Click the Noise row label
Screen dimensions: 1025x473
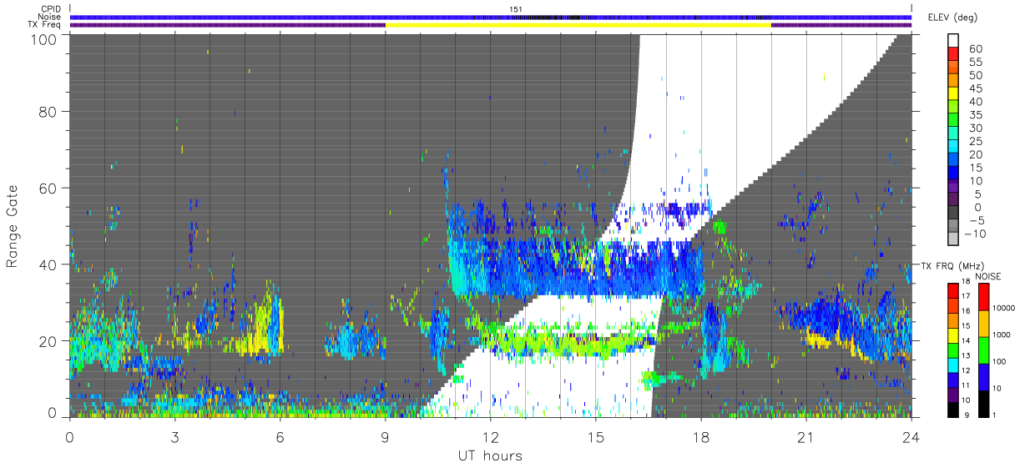51,17
